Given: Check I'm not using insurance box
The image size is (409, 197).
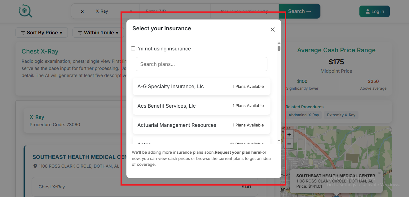Looking at the screenshot, I should tap(133, 49).
